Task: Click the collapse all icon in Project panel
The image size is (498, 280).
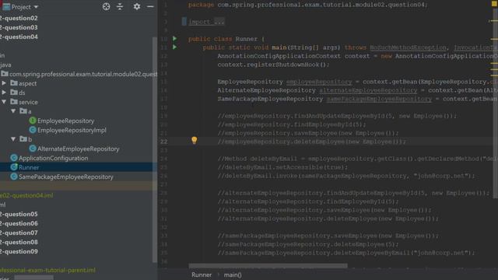Action: [x=120, y=7]
